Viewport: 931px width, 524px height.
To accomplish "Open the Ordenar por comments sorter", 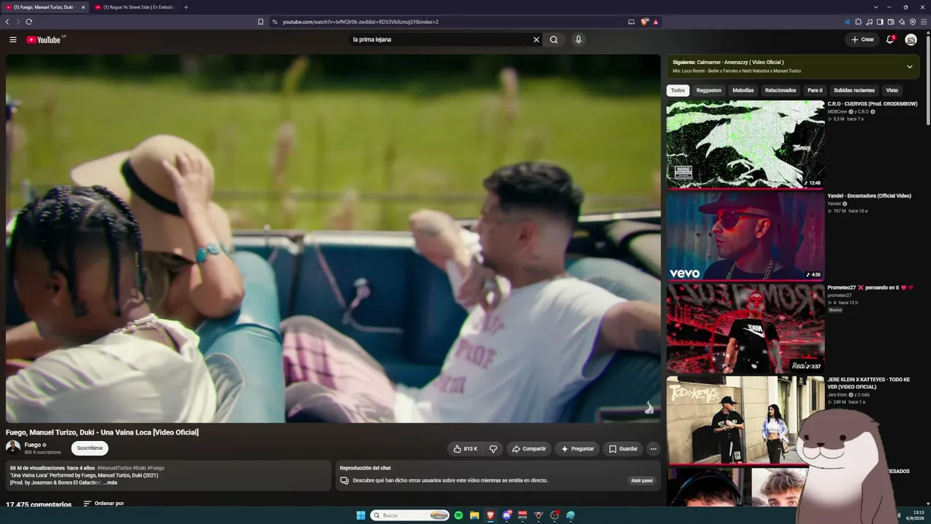I will [x=103, y=503].
